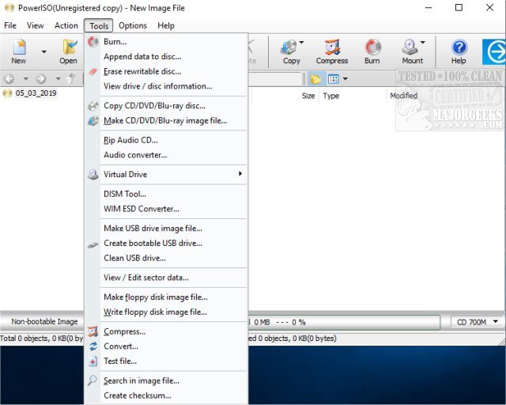This screenshot has height=405, width=506.
Task: Close the open Tools menu
Action: pyautogui.click(x=99, y=26)
